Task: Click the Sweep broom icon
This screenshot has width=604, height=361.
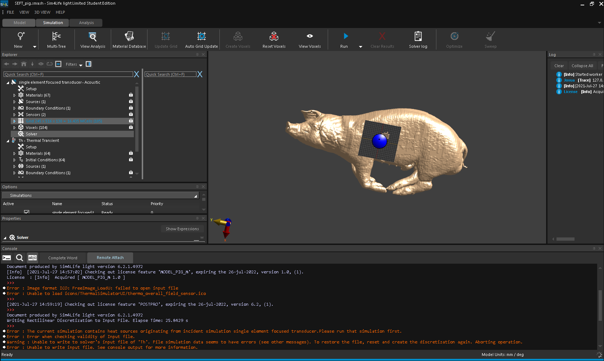Action: point(490,36)
